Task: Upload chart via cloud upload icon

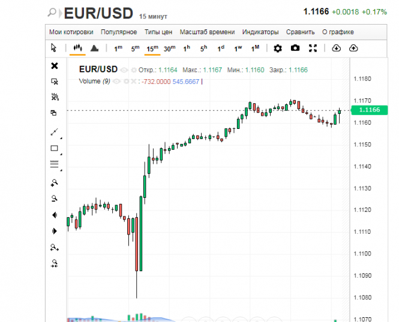Action: pos(353,48)
